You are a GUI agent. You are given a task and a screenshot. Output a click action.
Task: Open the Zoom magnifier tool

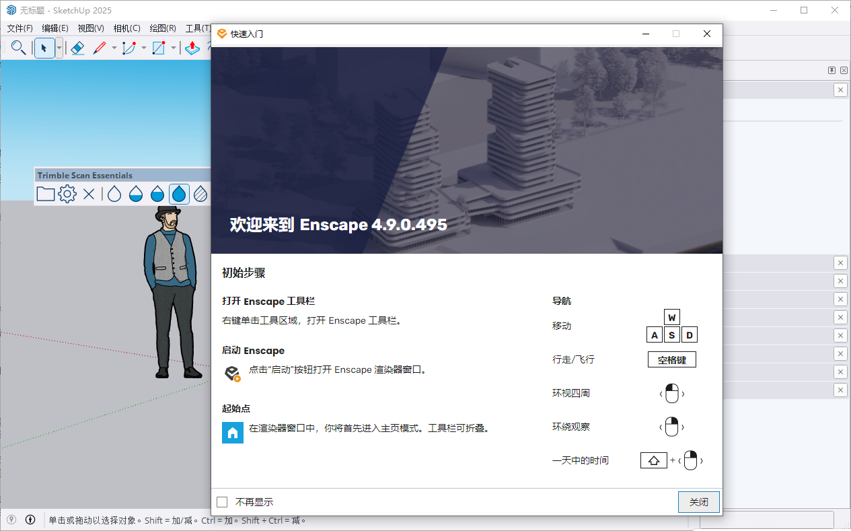tap(18, 48)
